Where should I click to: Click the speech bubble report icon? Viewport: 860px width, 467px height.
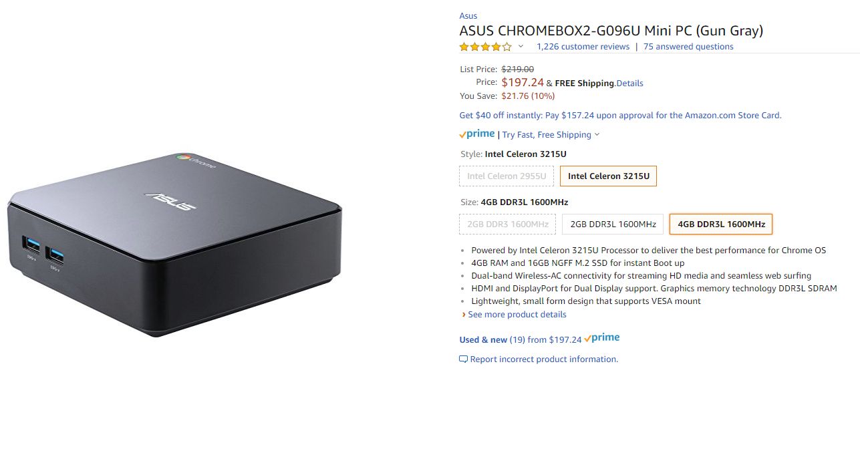point(463,359)
